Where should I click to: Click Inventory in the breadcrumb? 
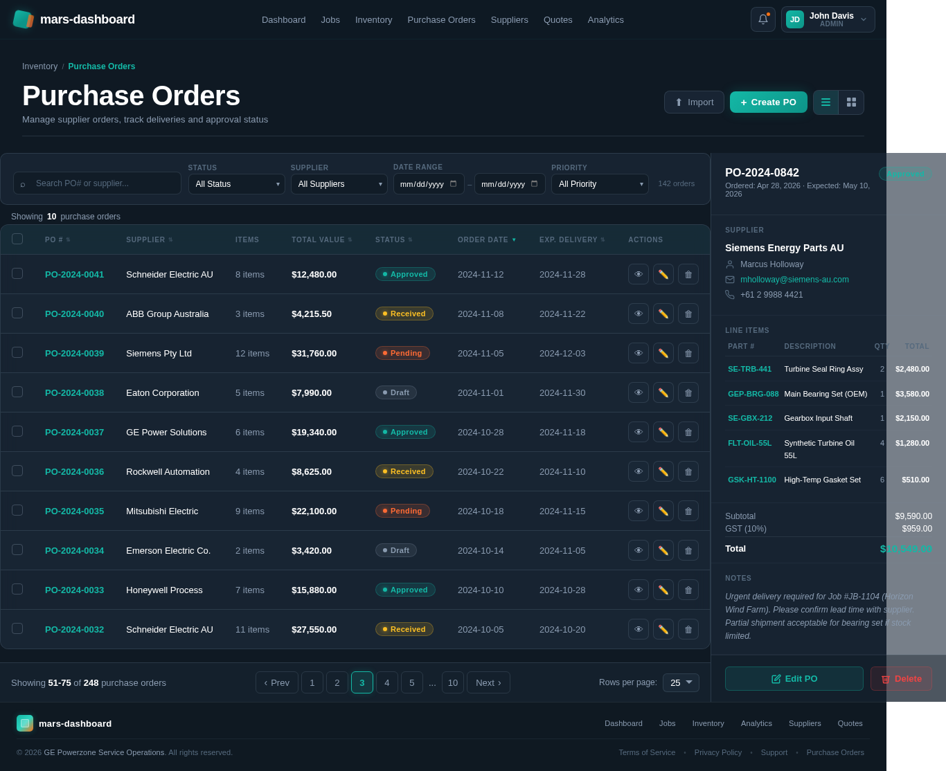point(39,66)
